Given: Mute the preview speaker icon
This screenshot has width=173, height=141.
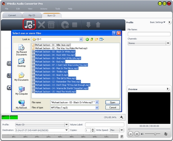Looking at the screenshot, I should pyautogui.click(x=142, y=134).
